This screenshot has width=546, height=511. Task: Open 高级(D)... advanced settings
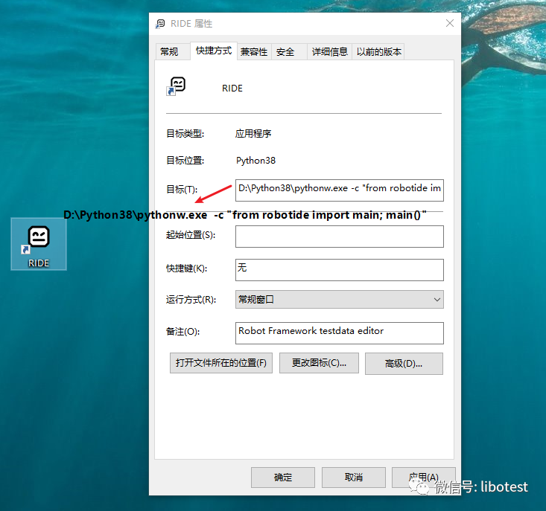point(404,364)
